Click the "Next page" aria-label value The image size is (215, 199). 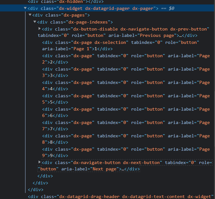(104, 169)
